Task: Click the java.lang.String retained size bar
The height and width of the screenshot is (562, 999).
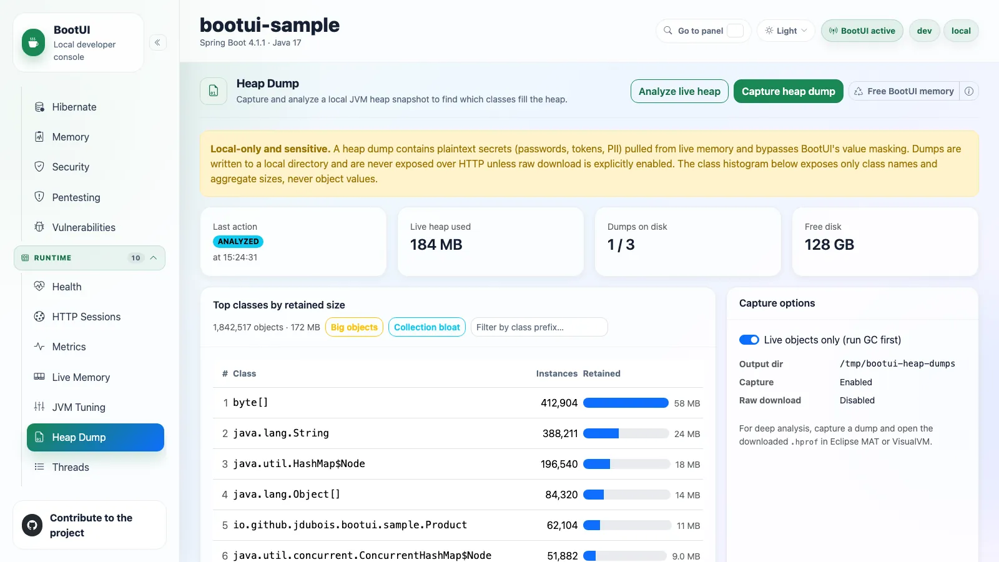Action: (626, 433)
